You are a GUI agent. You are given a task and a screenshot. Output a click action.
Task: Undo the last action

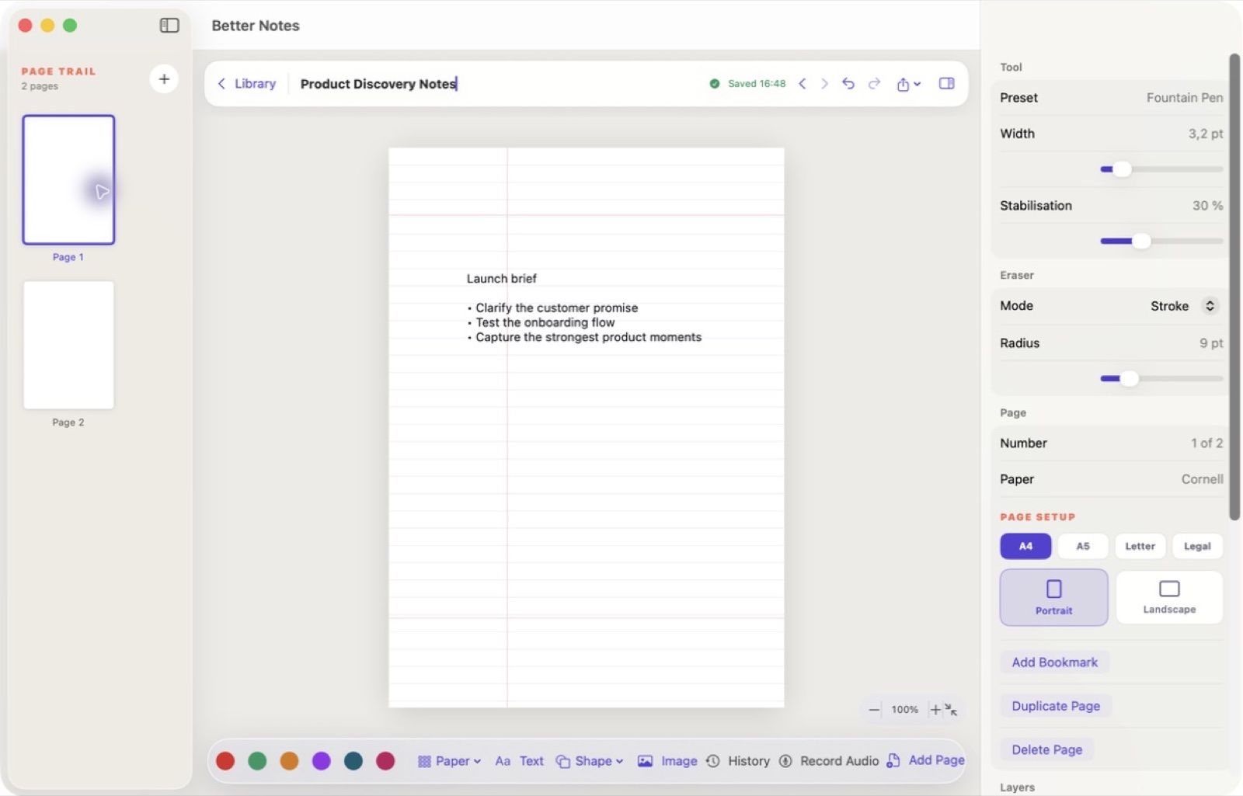[848, 84]
